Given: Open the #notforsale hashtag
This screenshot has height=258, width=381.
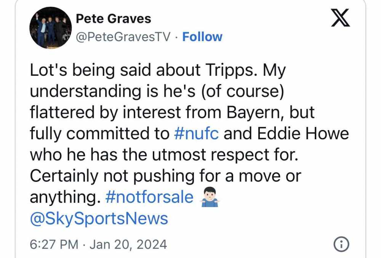Looking at the screenshot, I should coord(149,197).
